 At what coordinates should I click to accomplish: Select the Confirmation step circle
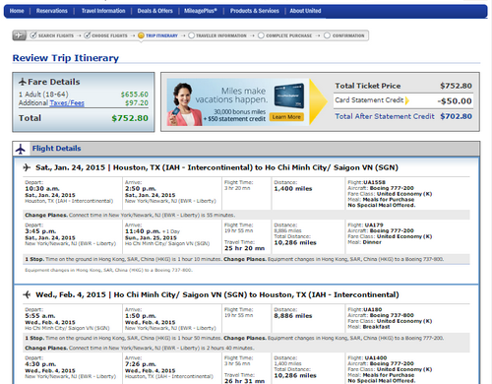tap(327, 35)
